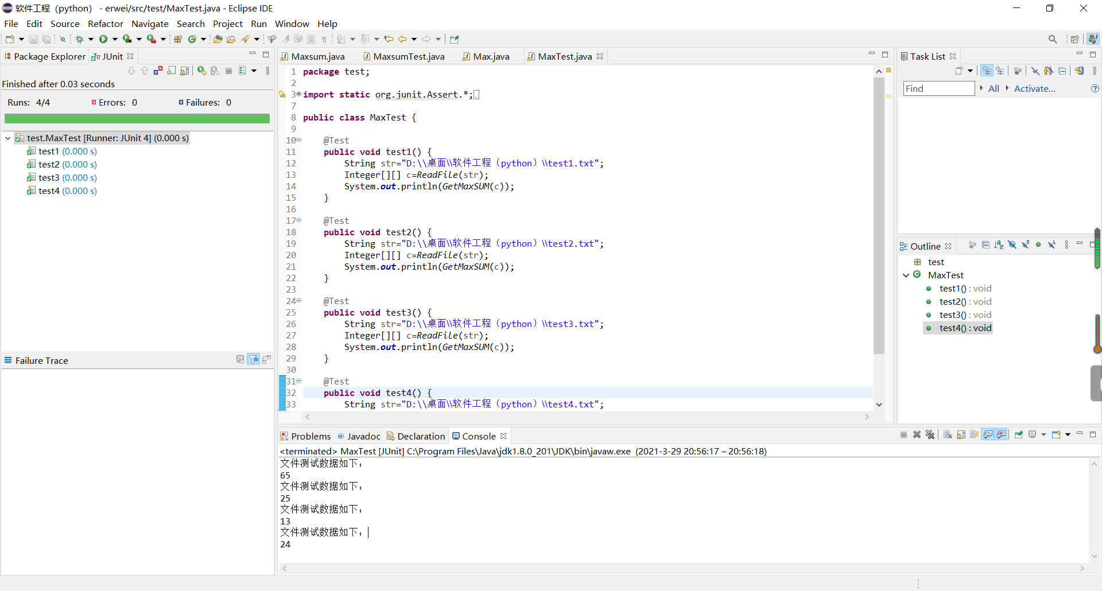Open JUnit layout dropdown arrow
1102x591 pixels.
click(254, 71)
